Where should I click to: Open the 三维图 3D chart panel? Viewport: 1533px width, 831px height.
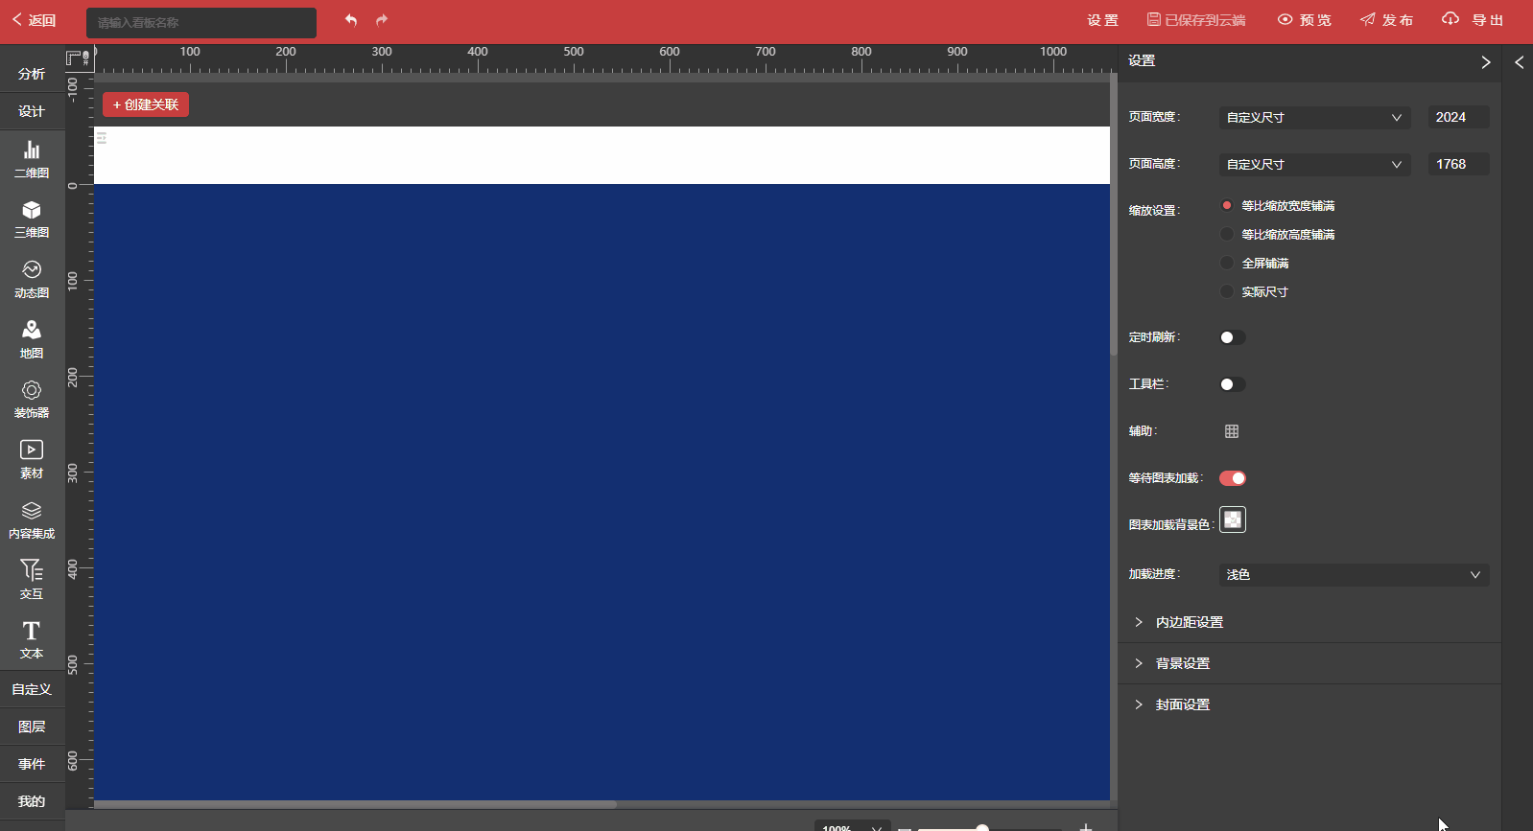click(32, 219)
